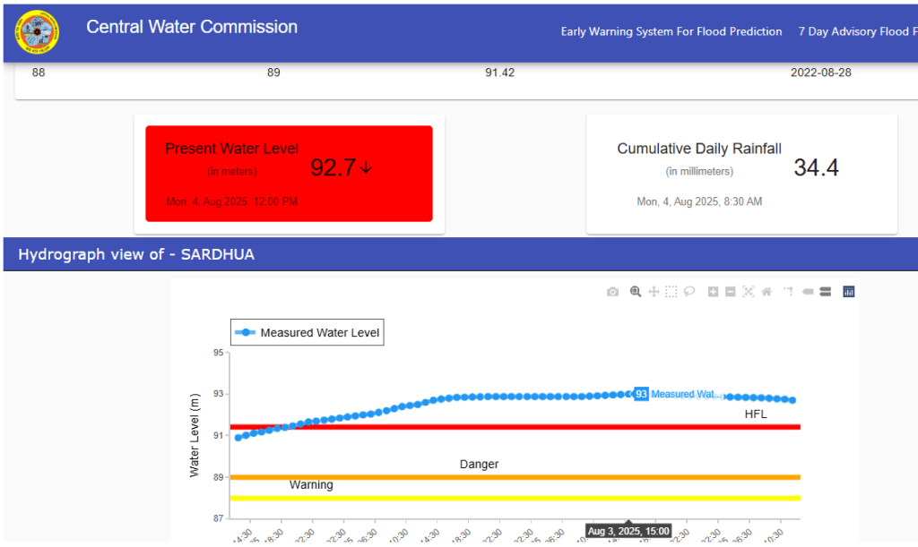The width and height of the screenshot is (918, 547).
Task: Activate Lasso Select tool on hydrograph
Action: point(689,292)
